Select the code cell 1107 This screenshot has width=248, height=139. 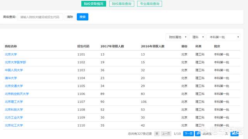click(x=81, y=102)
